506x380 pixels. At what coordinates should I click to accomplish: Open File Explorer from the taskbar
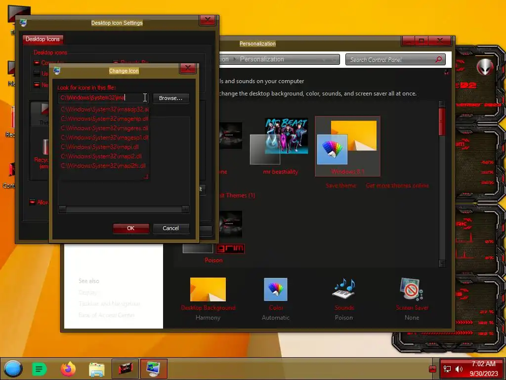tap(97, 369)
